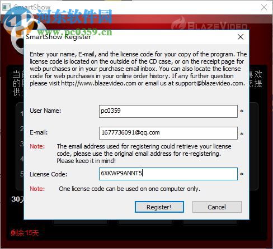Close the SmartShow main window
The height and width of the screenshot is (249, 273).
coord(264,8)
